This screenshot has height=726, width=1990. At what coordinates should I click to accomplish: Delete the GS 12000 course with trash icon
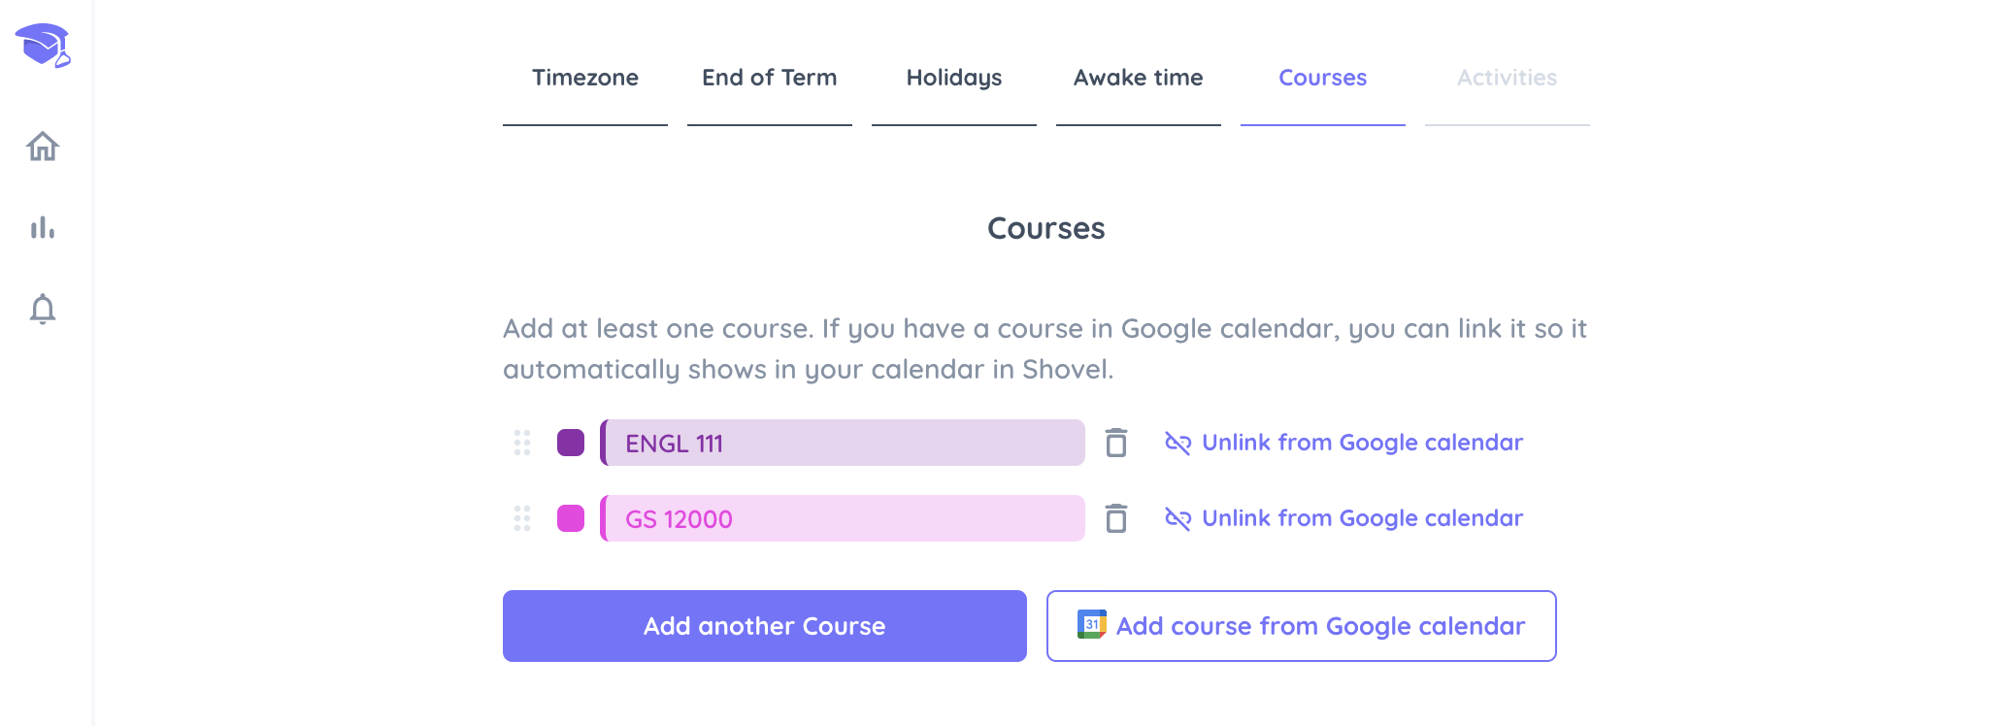(1116, 518)
